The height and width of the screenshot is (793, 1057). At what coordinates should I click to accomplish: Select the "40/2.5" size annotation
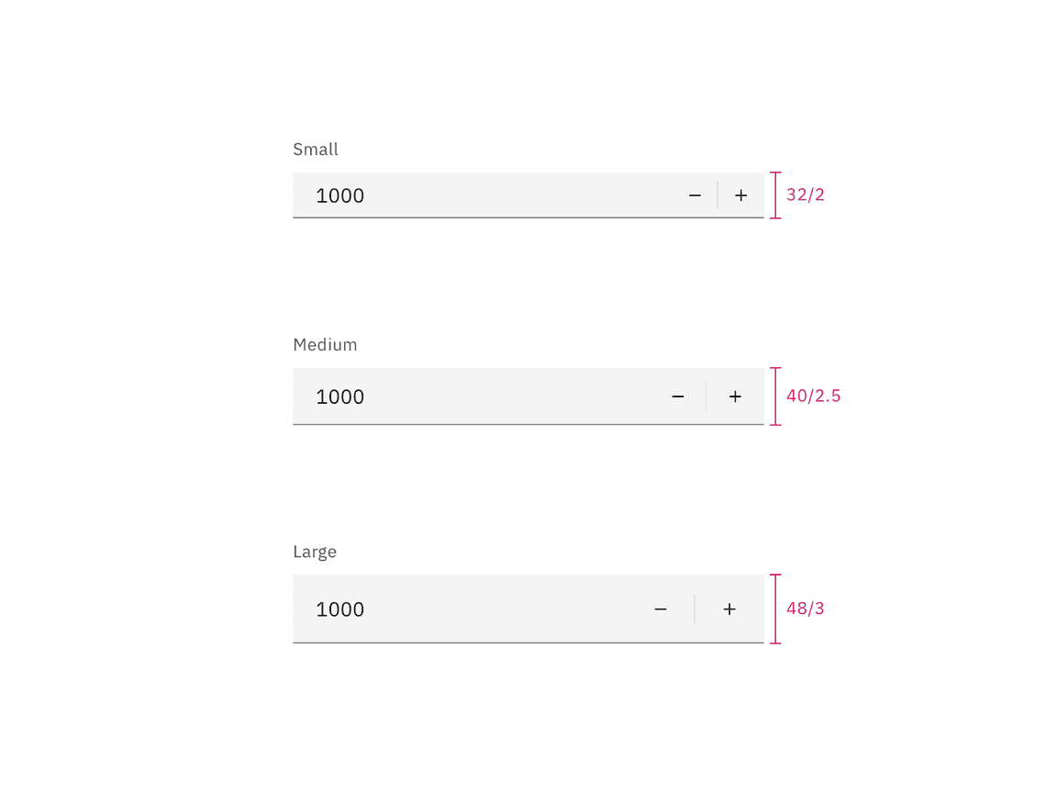(x=813, y=396)
